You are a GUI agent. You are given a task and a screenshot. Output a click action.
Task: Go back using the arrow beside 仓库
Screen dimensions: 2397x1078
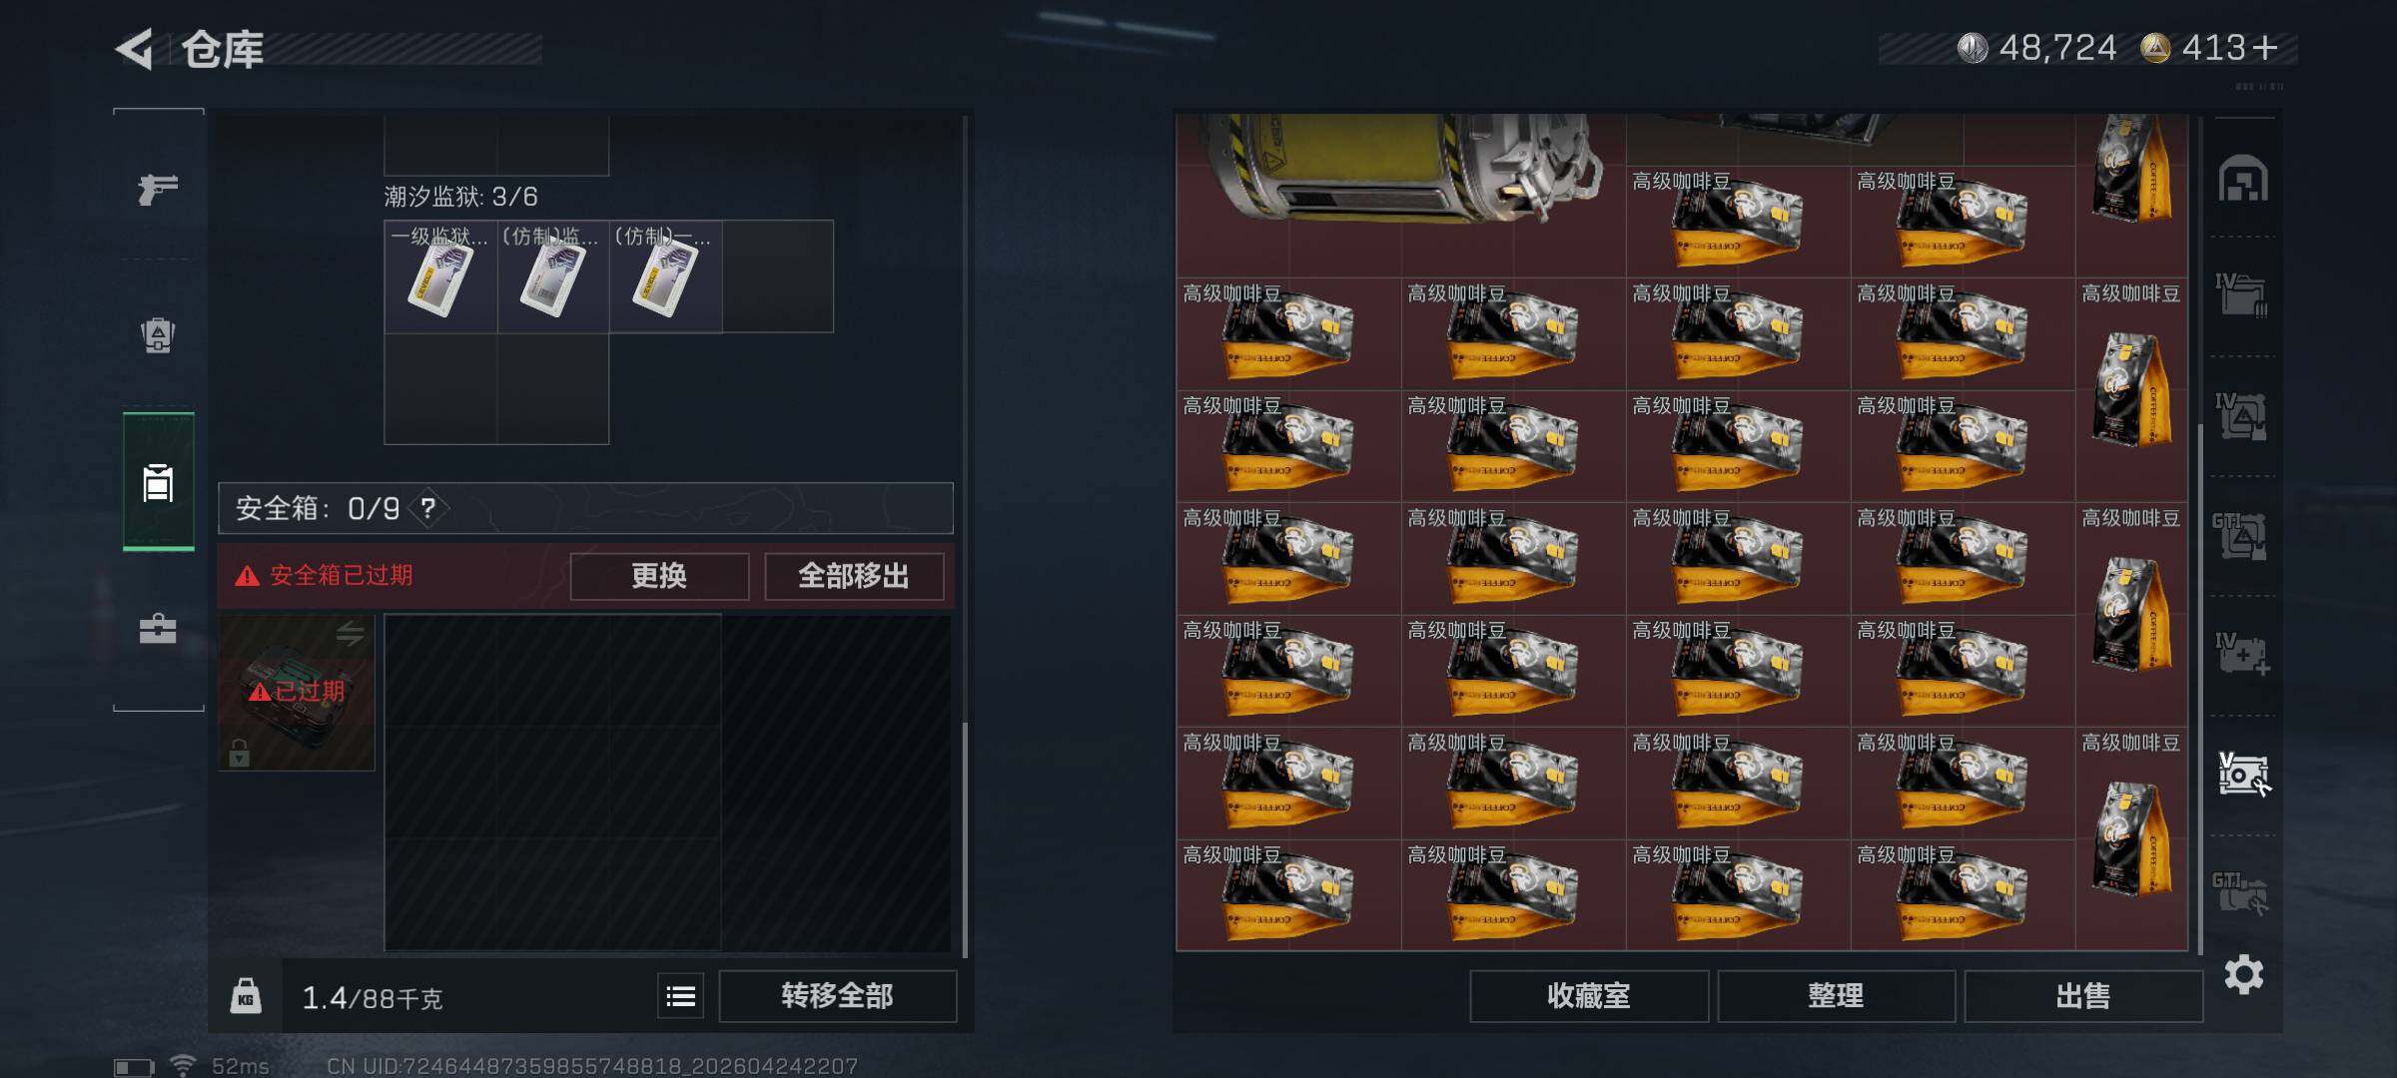pos(135,48)
